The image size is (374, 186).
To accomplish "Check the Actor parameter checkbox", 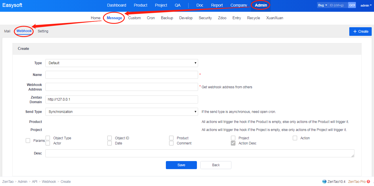I will [48, 143].
